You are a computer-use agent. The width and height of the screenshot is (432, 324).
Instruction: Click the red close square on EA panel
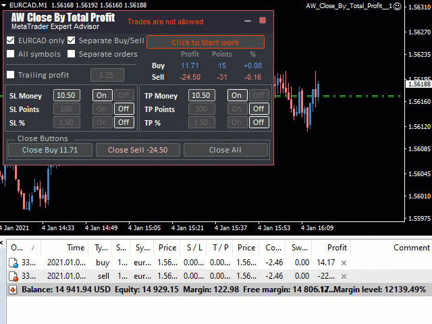263,20
